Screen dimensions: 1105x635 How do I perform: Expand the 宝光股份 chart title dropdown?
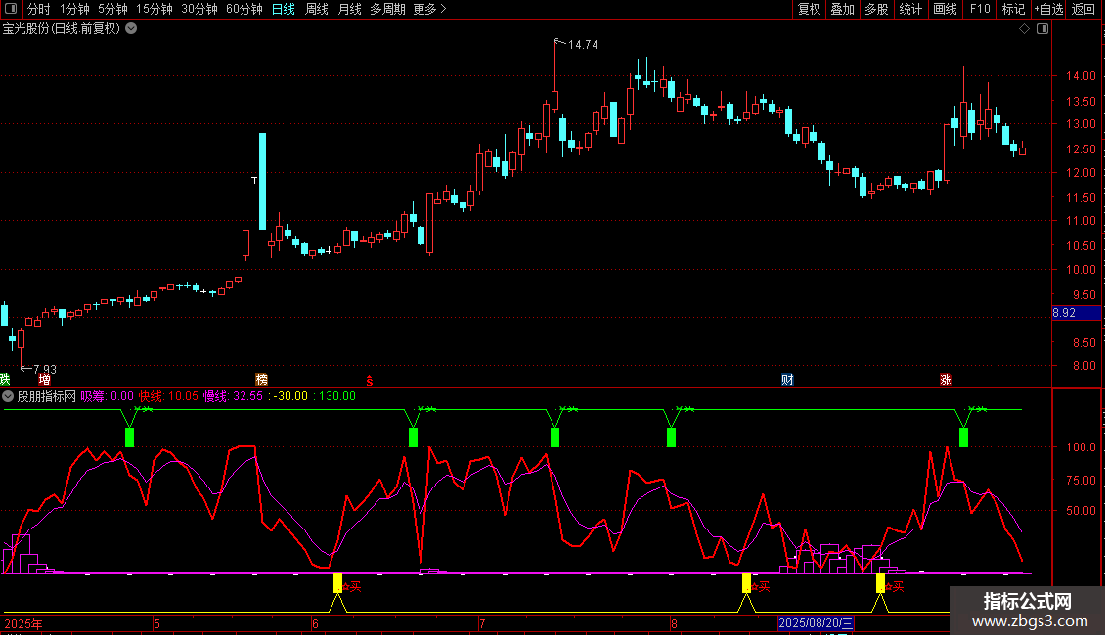[x=132, y=29]
